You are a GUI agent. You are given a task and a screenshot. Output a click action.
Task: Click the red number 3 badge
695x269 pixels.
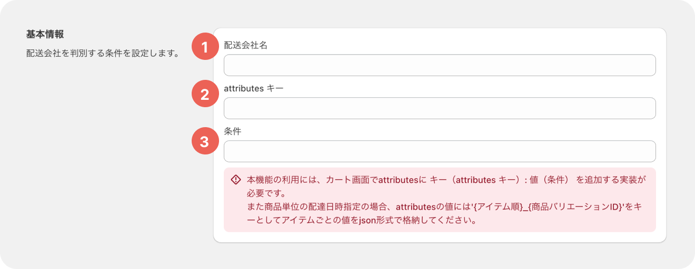tap(205, 141)
